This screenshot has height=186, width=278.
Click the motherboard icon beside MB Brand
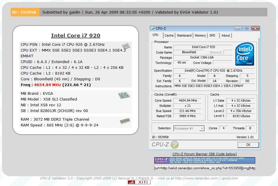point(124,95)
